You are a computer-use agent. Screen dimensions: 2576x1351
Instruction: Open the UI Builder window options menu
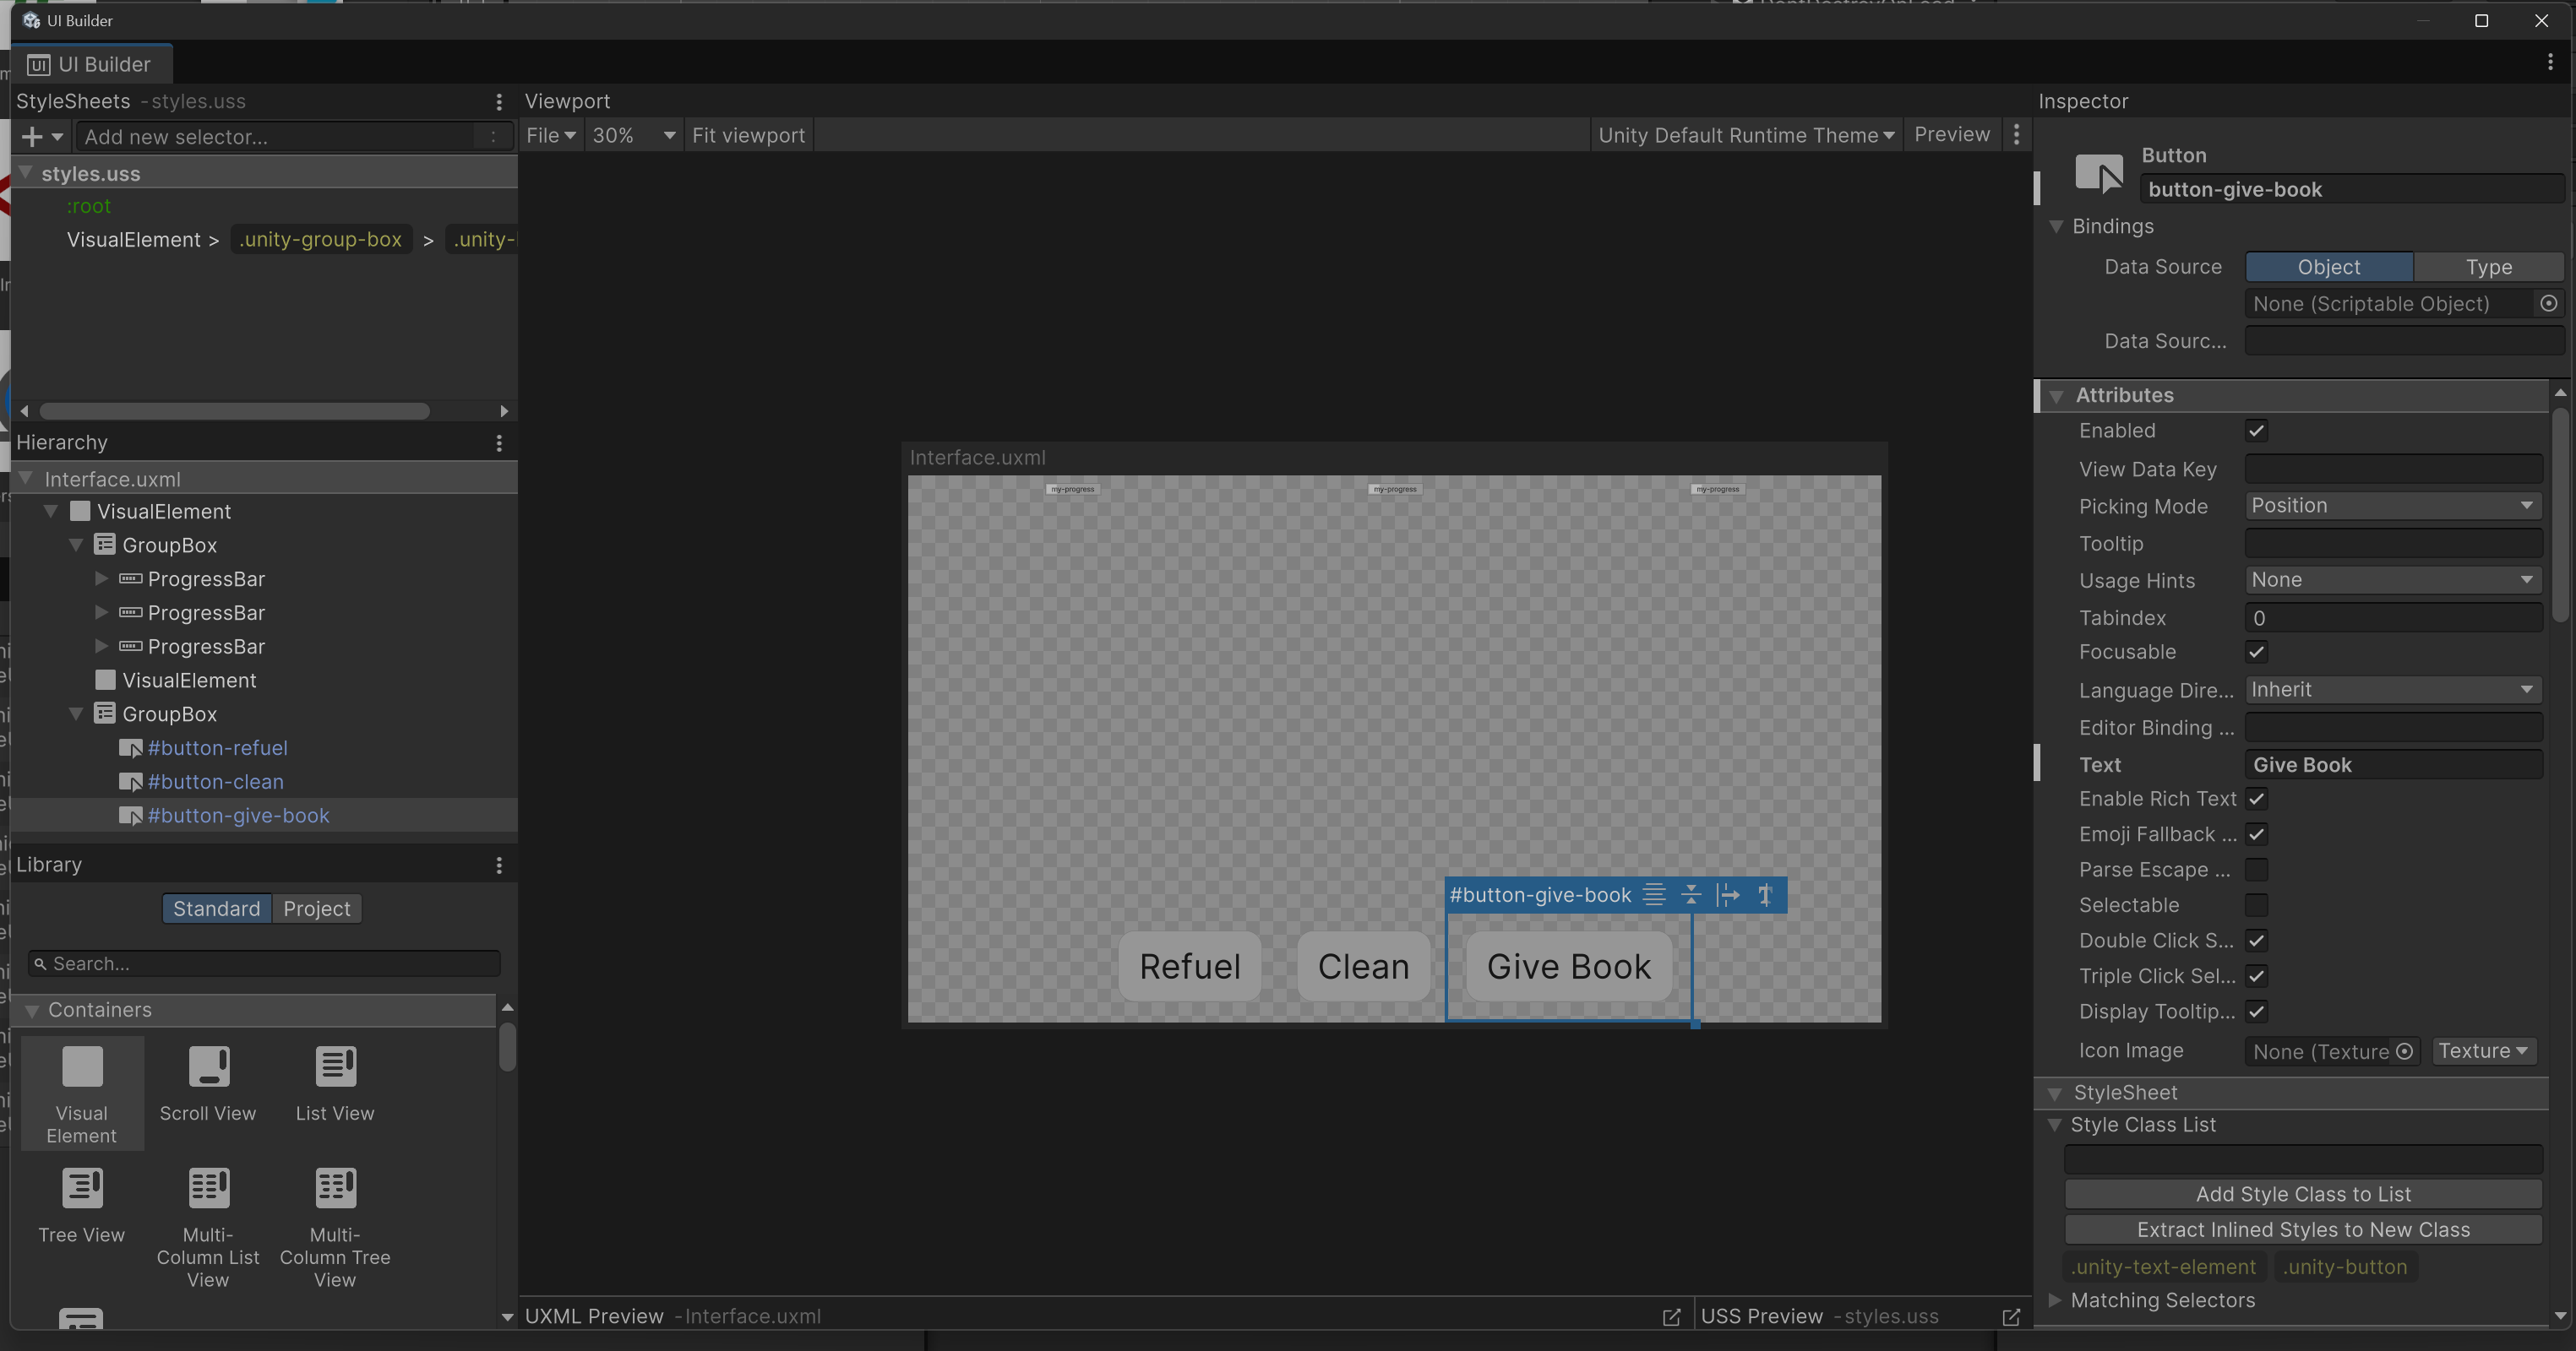[x=2550, y=63]
